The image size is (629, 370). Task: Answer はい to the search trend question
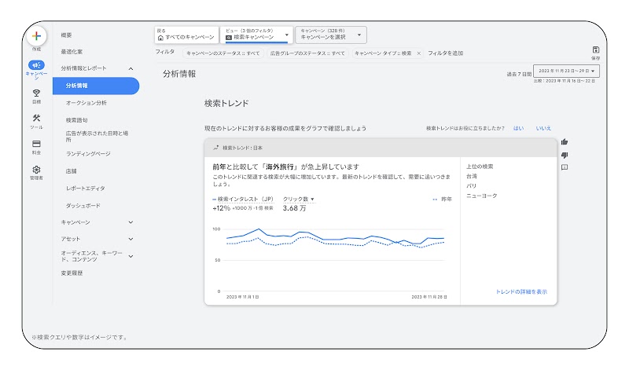click(518, 128)
